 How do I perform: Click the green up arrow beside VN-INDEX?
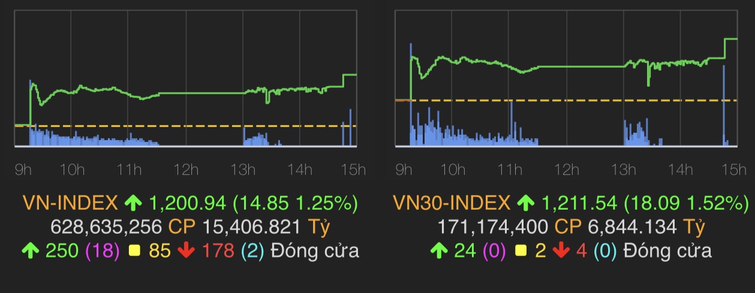(x=132, y=204)
